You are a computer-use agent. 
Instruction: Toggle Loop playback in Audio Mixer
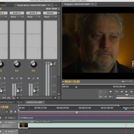pos(9,98)
